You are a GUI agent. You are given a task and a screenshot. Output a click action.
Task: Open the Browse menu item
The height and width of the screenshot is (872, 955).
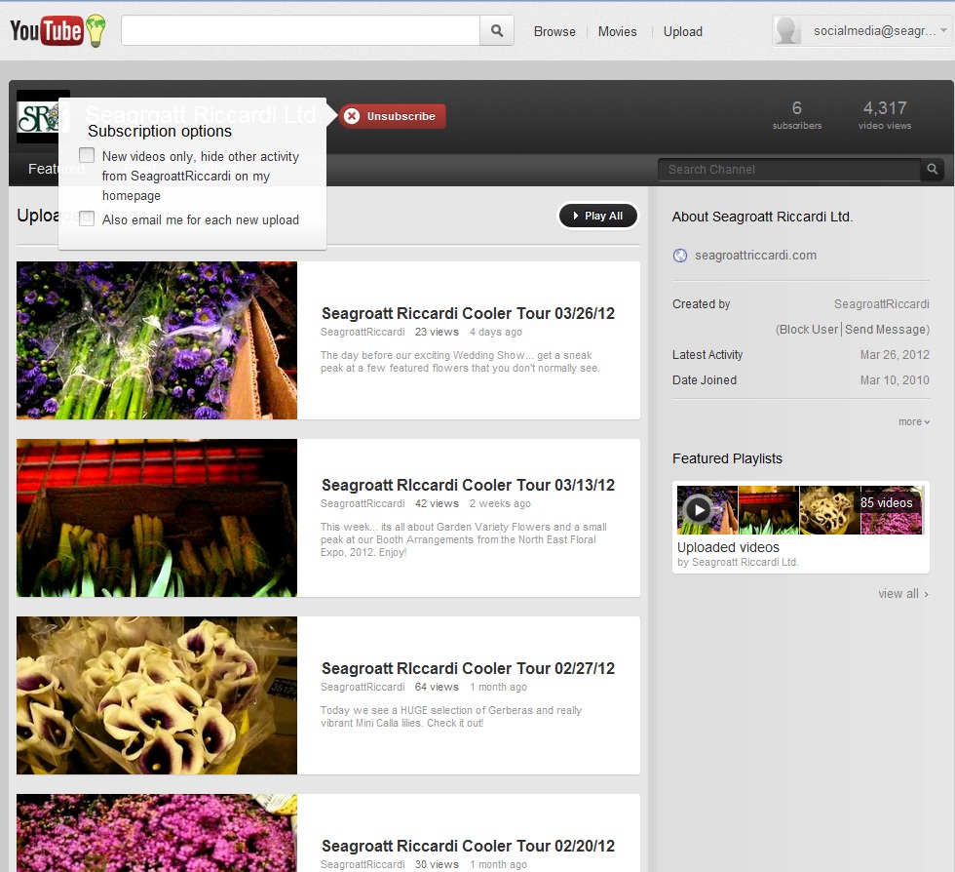click(x=554, y=31)
